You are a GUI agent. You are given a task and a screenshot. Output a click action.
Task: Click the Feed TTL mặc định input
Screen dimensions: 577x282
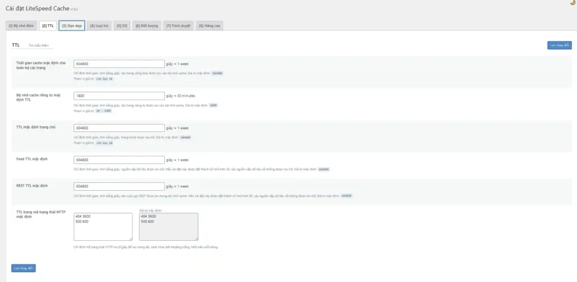click(119, 160)
